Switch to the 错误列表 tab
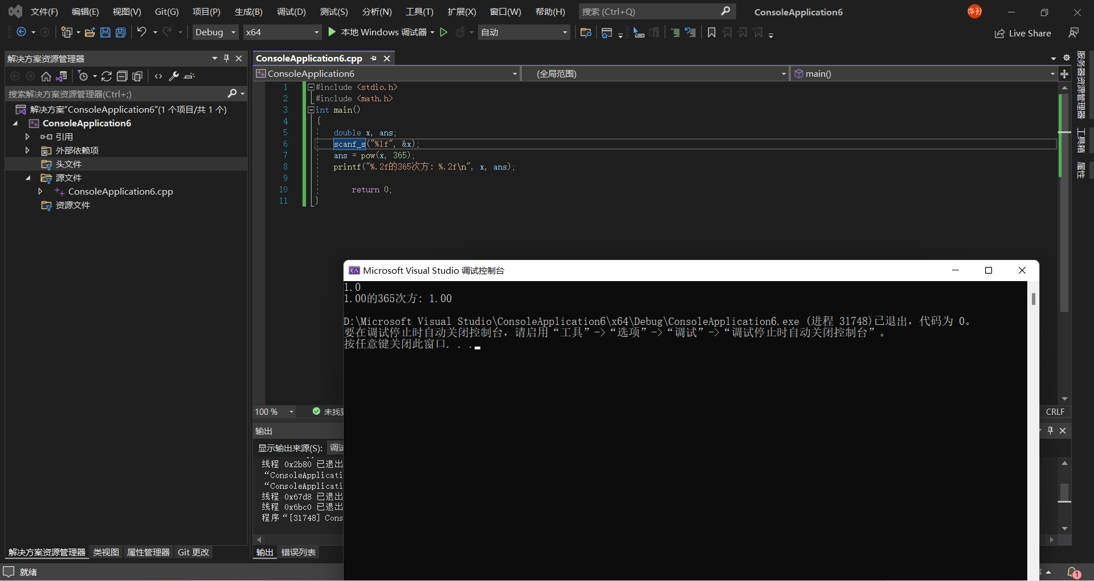Image resolution: width=1094 pixels, height=581 pixels. tap(299, 553)
